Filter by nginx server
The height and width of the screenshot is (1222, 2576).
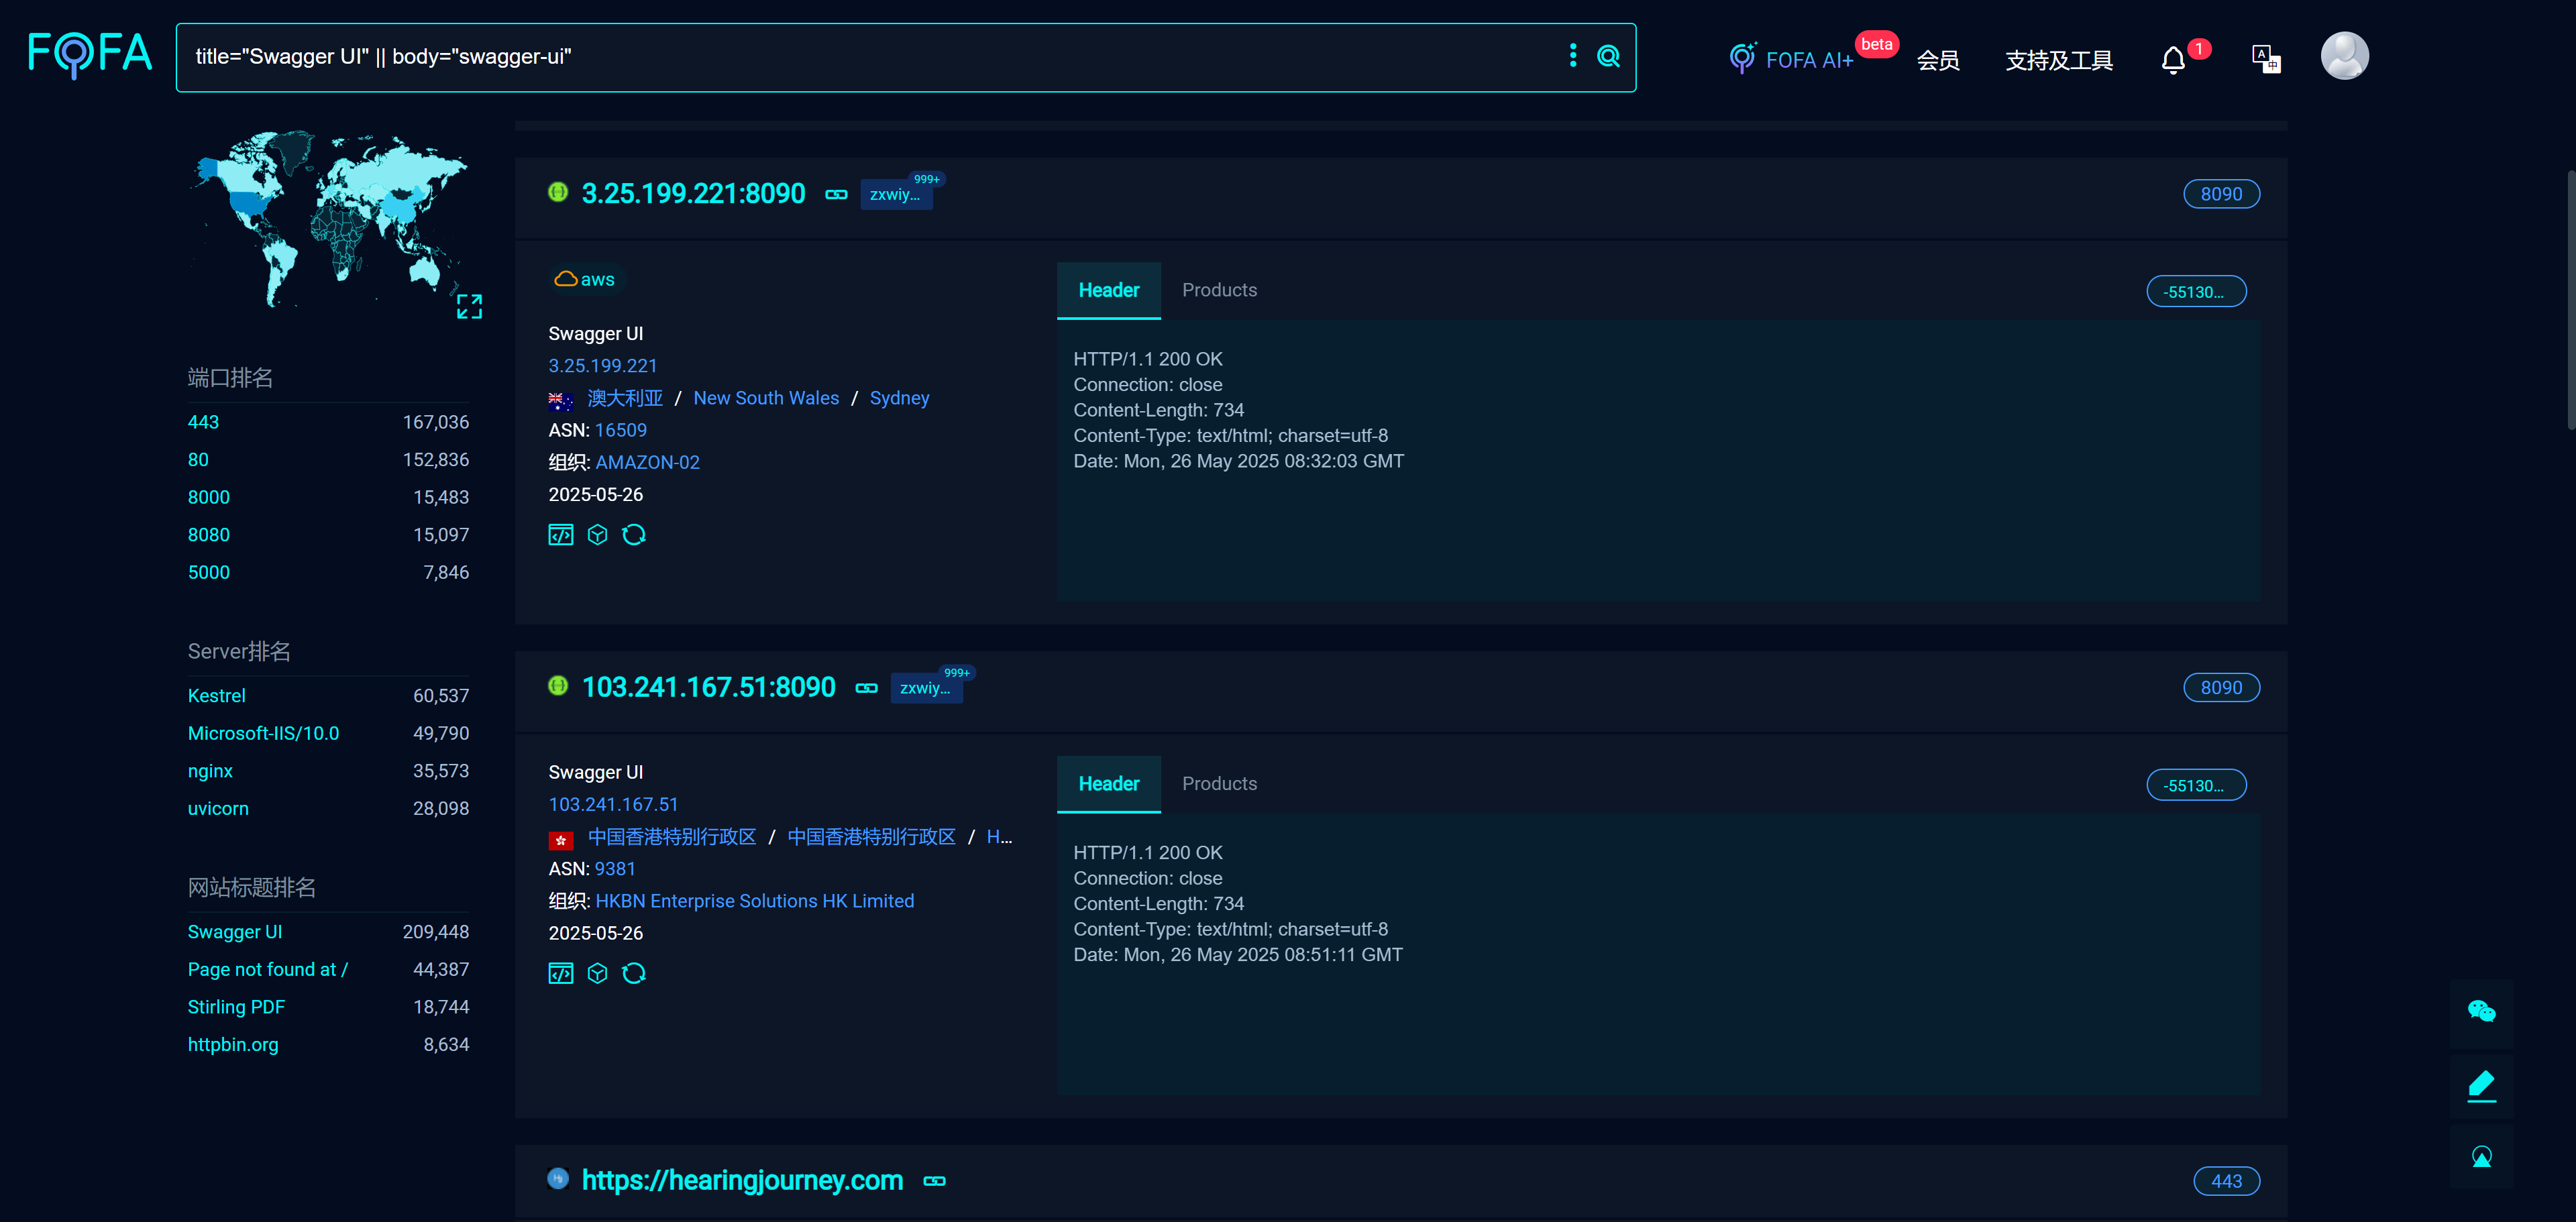pos(210,771)
